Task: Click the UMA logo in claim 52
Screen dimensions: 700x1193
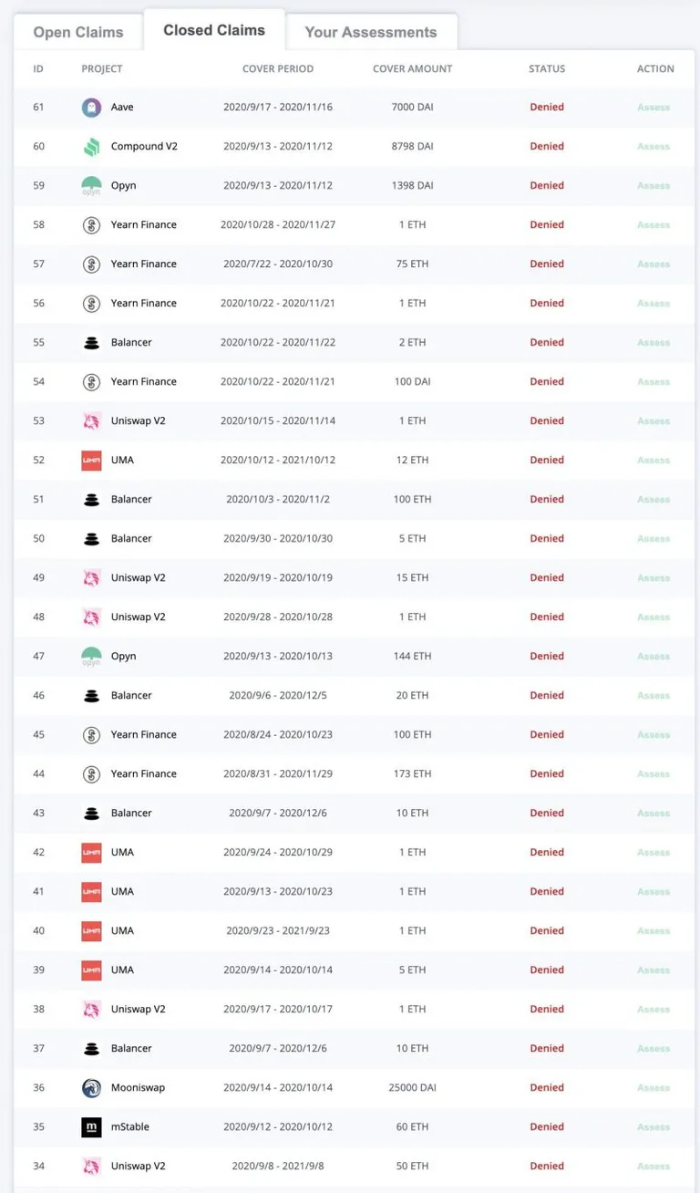Action: (91, 461)
